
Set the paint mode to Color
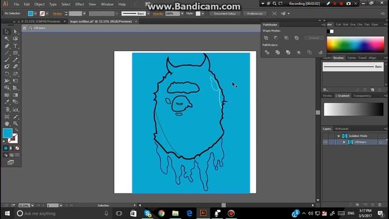[5, 148]
